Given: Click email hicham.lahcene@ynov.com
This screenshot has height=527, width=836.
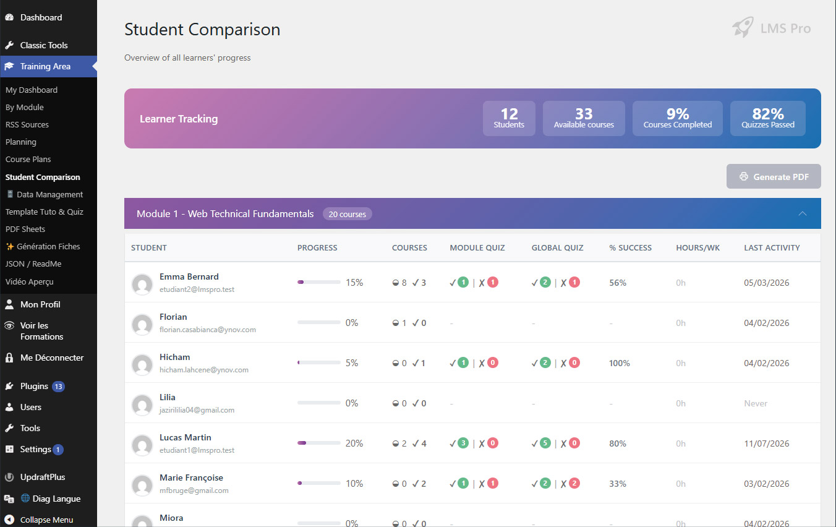Looking at the screenshot, I should pyautogui.click(x=204, y=370).
